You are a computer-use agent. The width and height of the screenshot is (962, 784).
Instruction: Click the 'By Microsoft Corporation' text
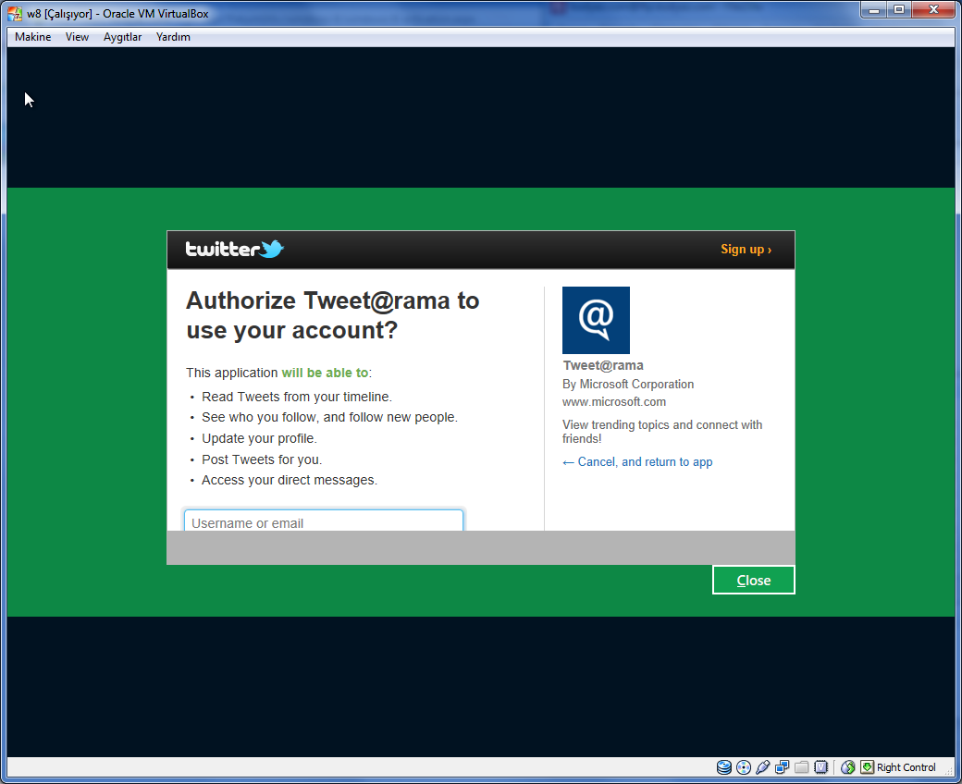[x=628, y=384]
